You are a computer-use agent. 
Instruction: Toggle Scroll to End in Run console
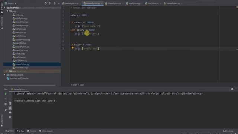[x=10, y=108]
